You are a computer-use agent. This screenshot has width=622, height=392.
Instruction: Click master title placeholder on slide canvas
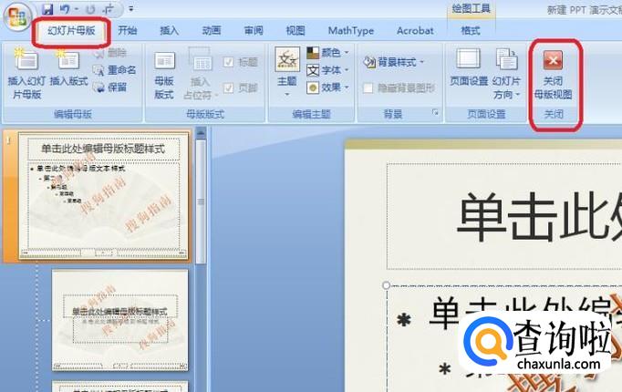click(504, 216)
